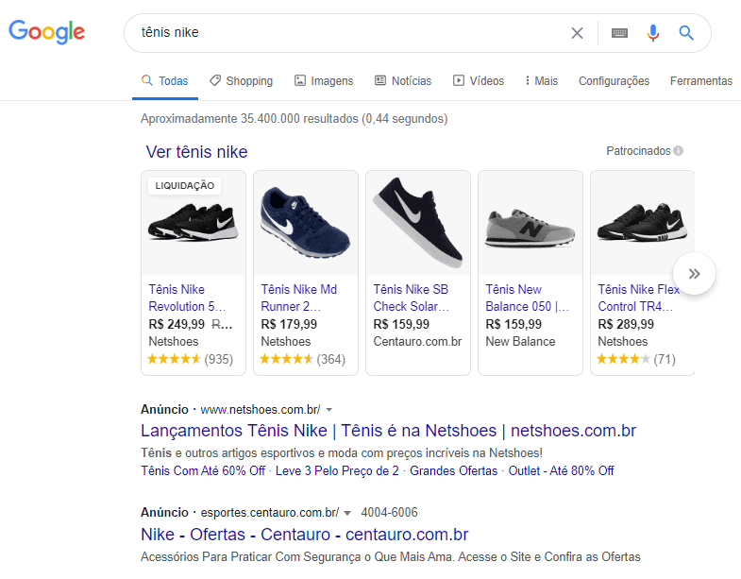
Task: Open Tênis Nike Md Runner 2 title link
Action: 298,298
